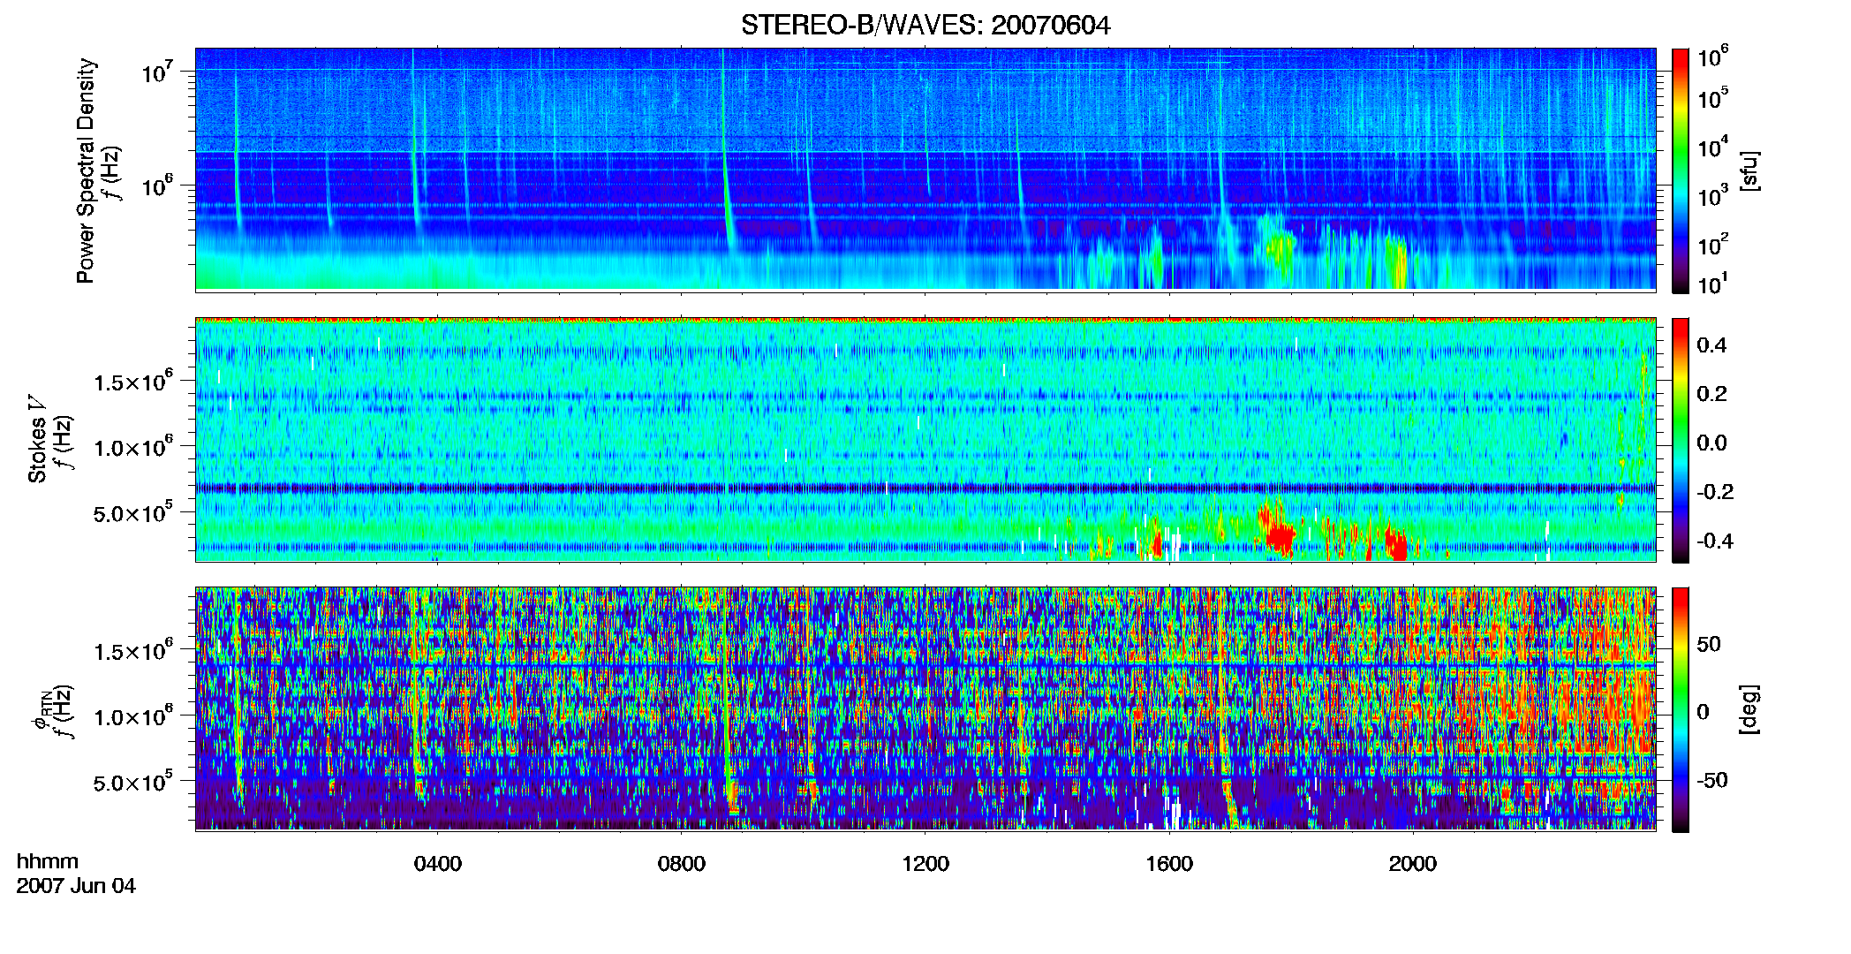Click the 2000 time axis label
Screen dimensions: 1851x954
(x=1413, y=863)
